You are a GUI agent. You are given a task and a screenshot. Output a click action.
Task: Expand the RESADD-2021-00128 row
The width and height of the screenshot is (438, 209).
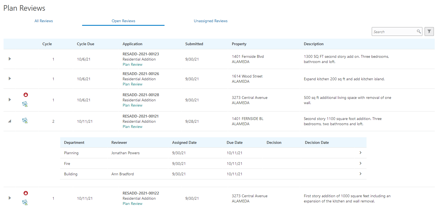click(10, 100)
